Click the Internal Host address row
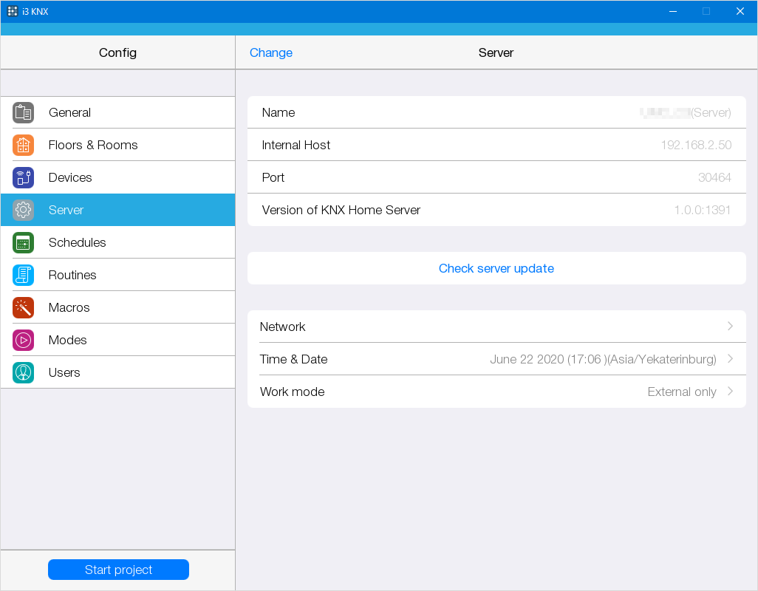Screen dimensions: 758x591 click(x=496, y=146)
